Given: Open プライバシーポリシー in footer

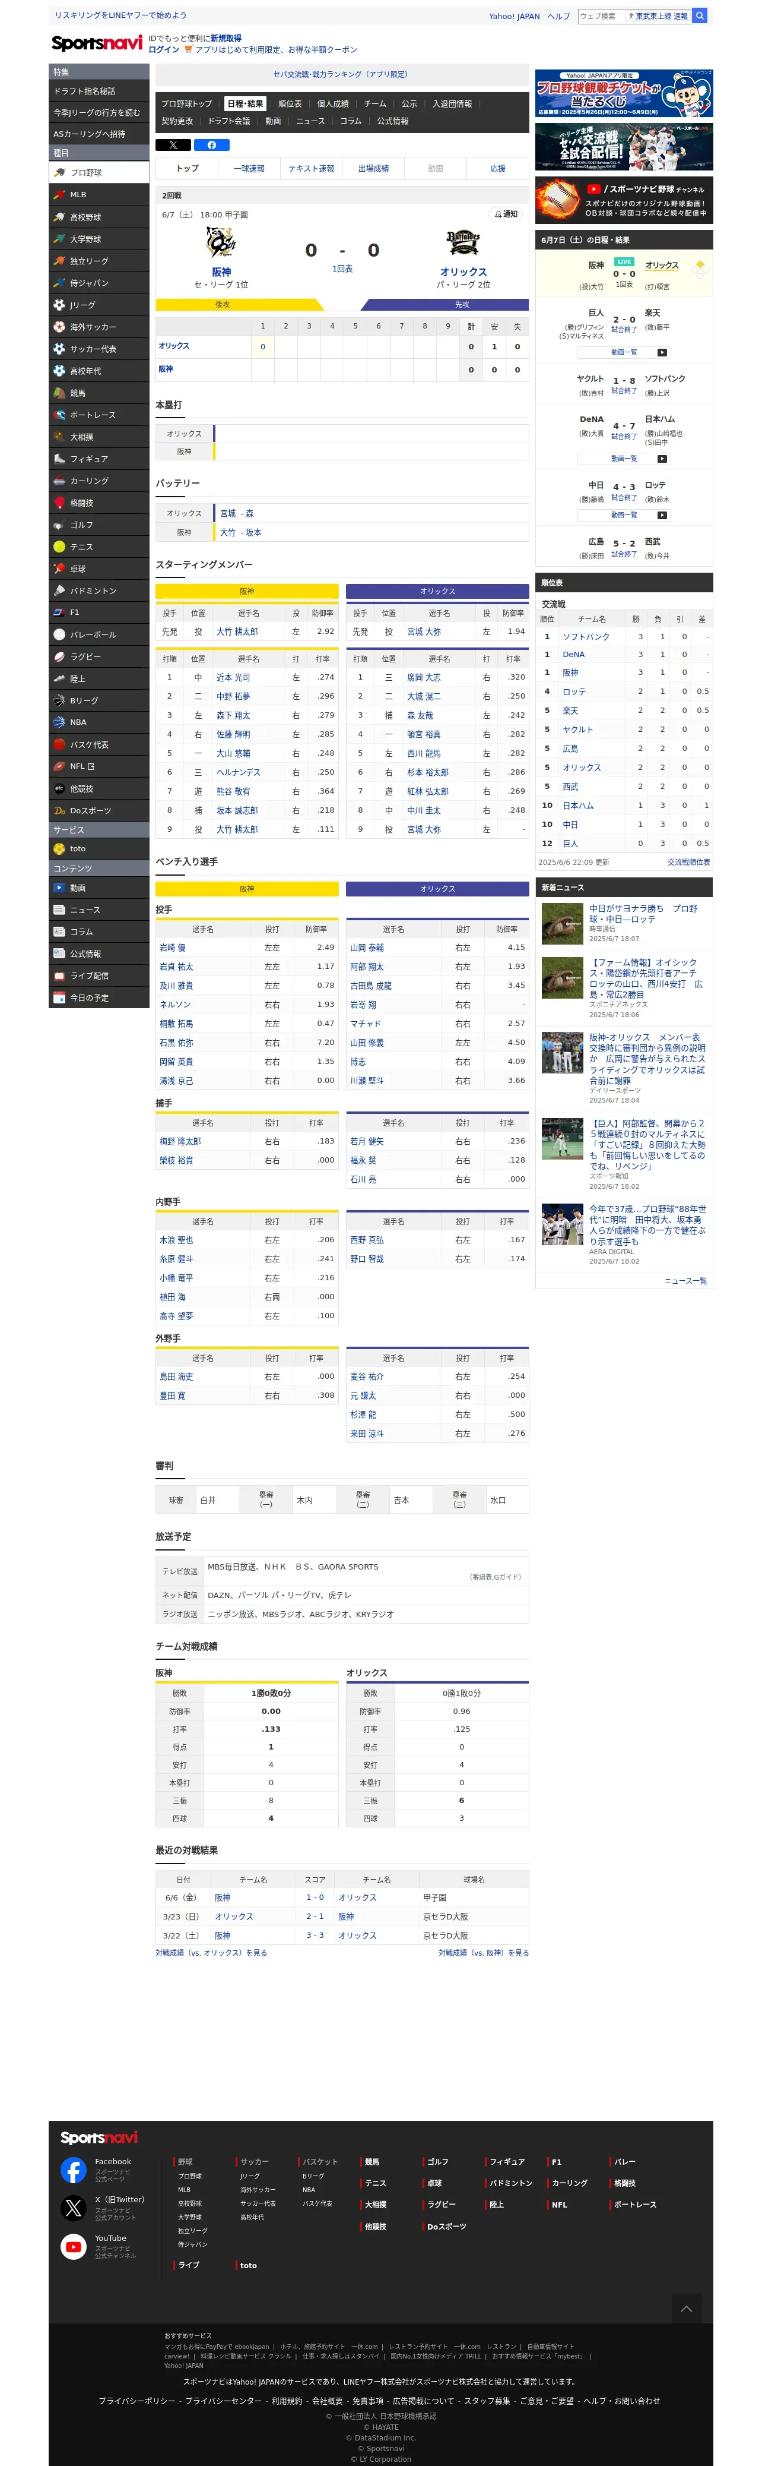Looking at the screenshot, I should [136, 2401].
